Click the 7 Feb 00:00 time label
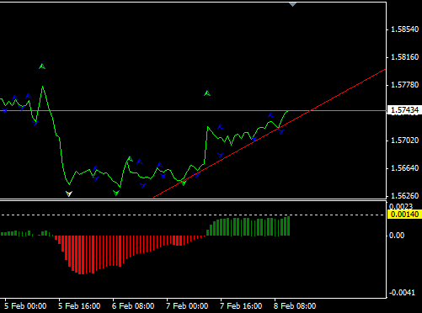The width and height of the screenshot is (422, 313). 187,305
